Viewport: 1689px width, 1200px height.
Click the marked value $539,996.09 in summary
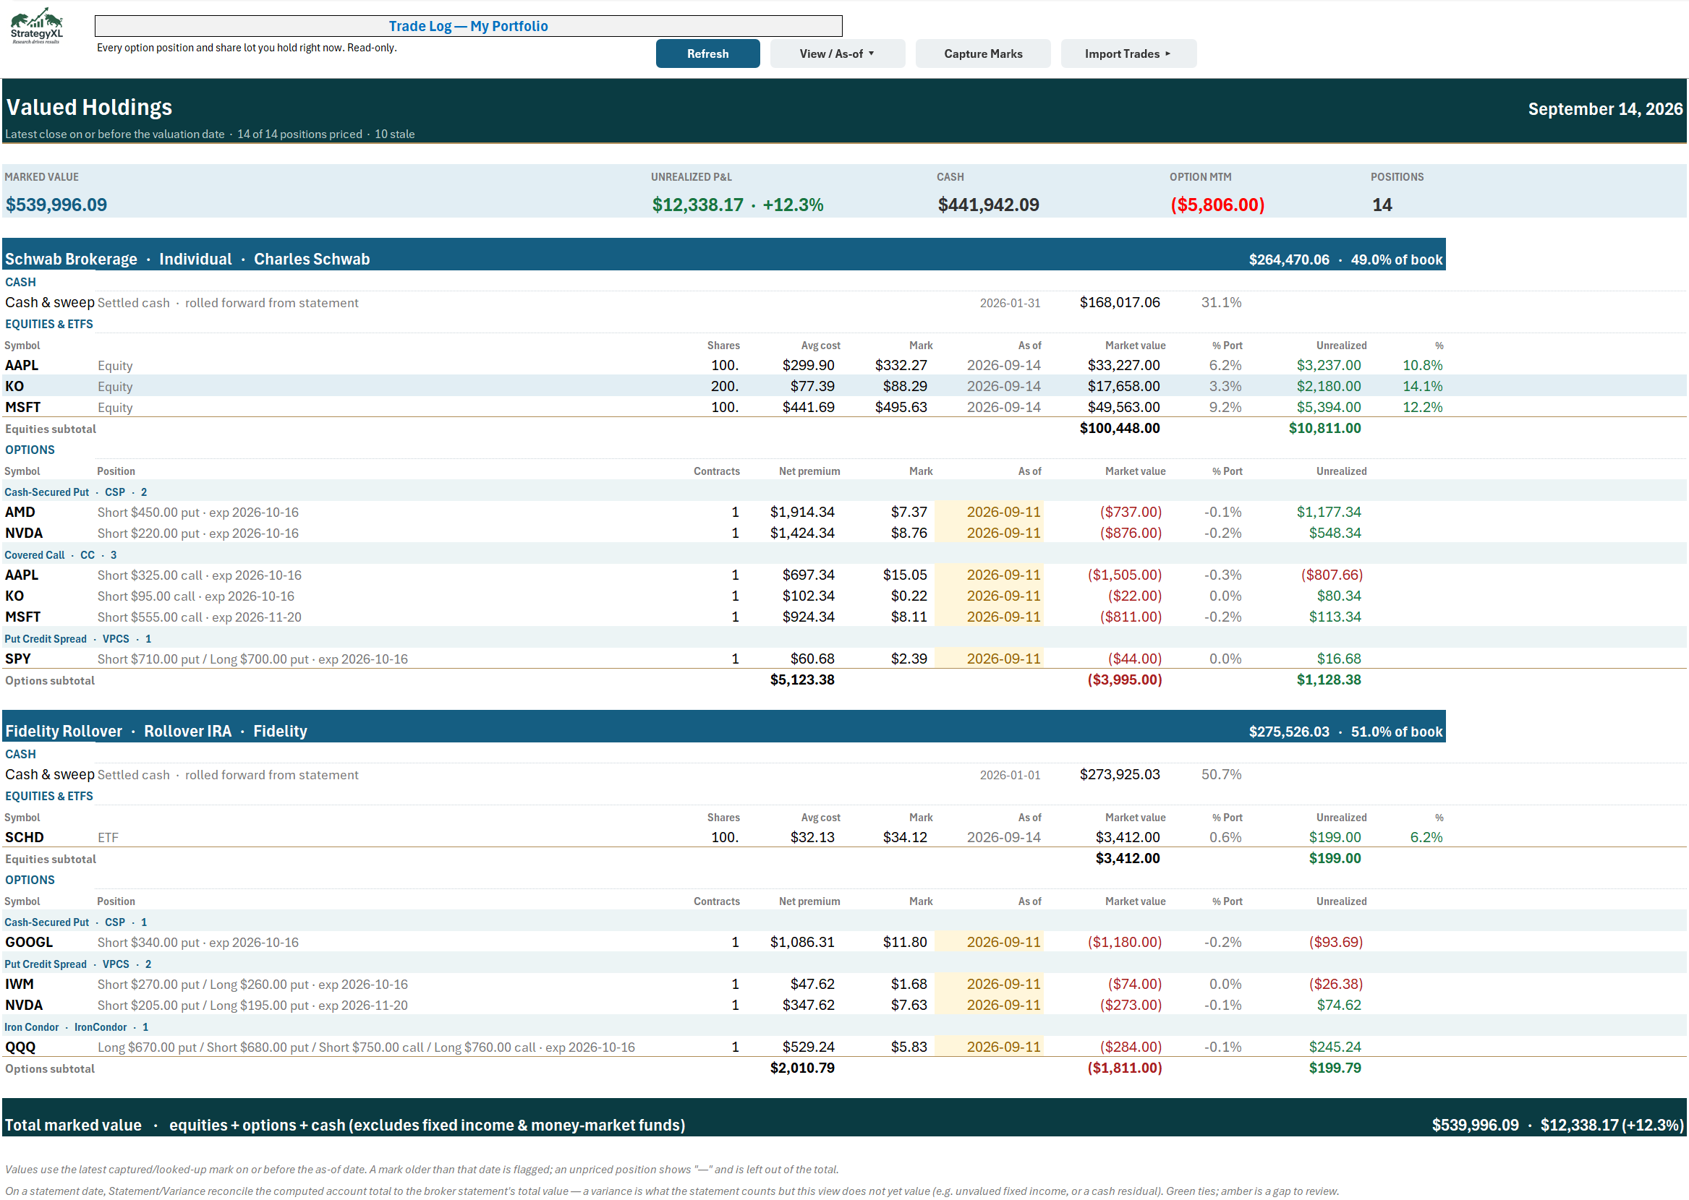tap(56, 205)
